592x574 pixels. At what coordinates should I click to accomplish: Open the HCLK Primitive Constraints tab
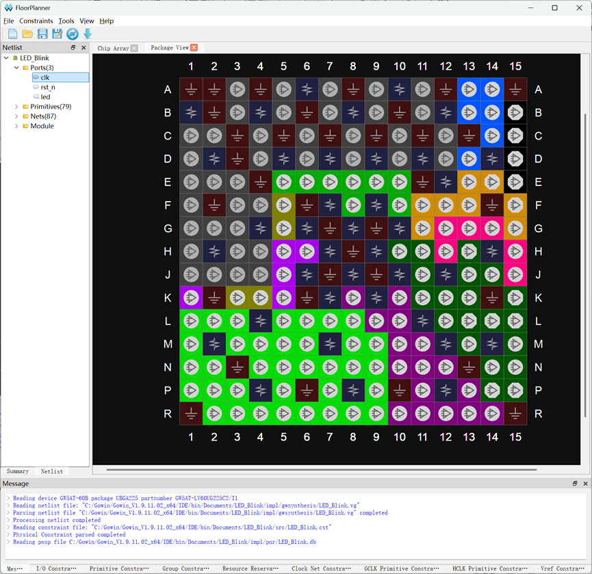click(490, 569)
